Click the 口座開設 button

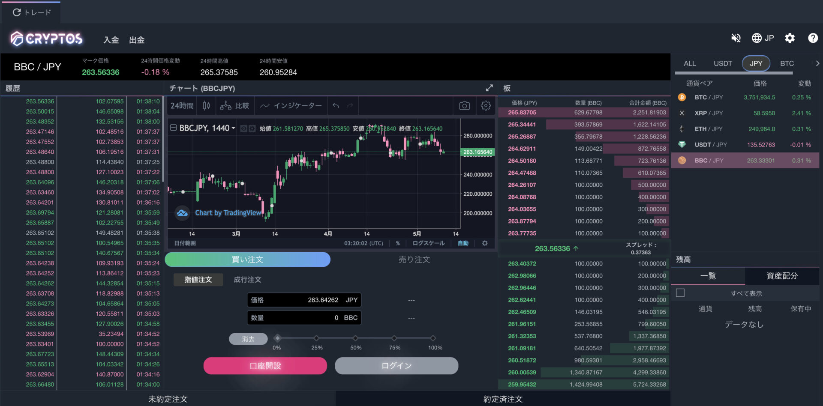pyautogui.click(x=265, y=366)
